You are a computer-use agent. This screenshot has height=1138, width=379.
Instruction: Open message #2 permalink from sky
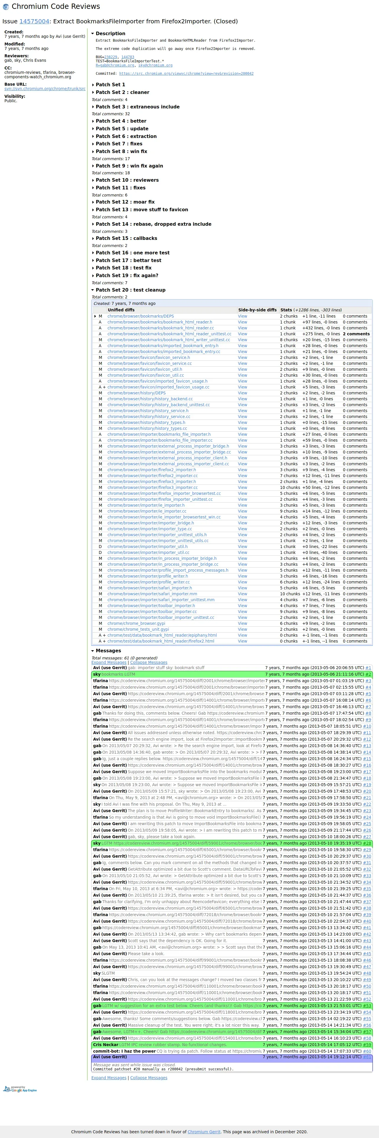coord(368,674)
